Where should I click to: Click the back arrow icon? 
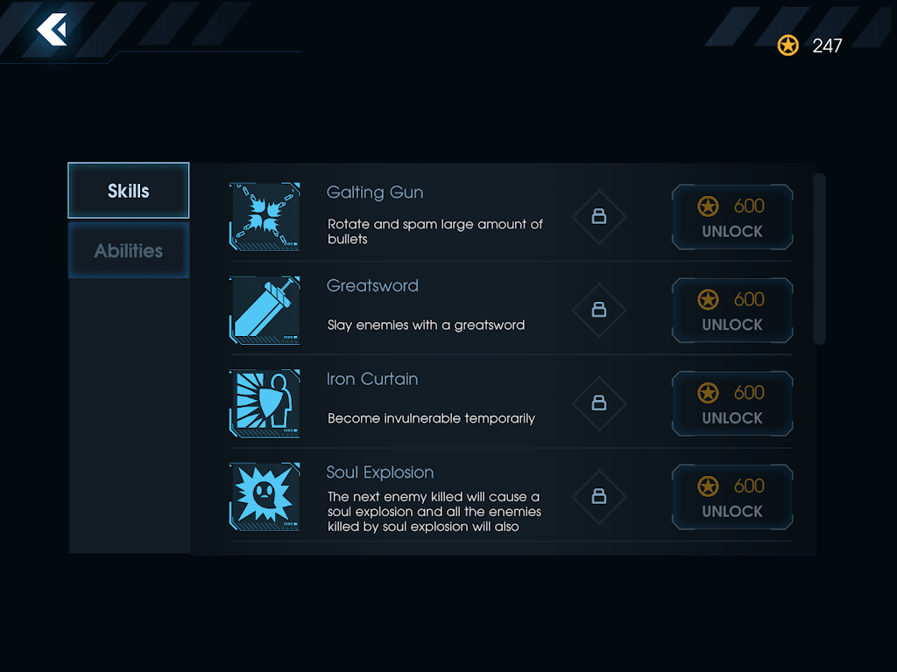point(52,31)
